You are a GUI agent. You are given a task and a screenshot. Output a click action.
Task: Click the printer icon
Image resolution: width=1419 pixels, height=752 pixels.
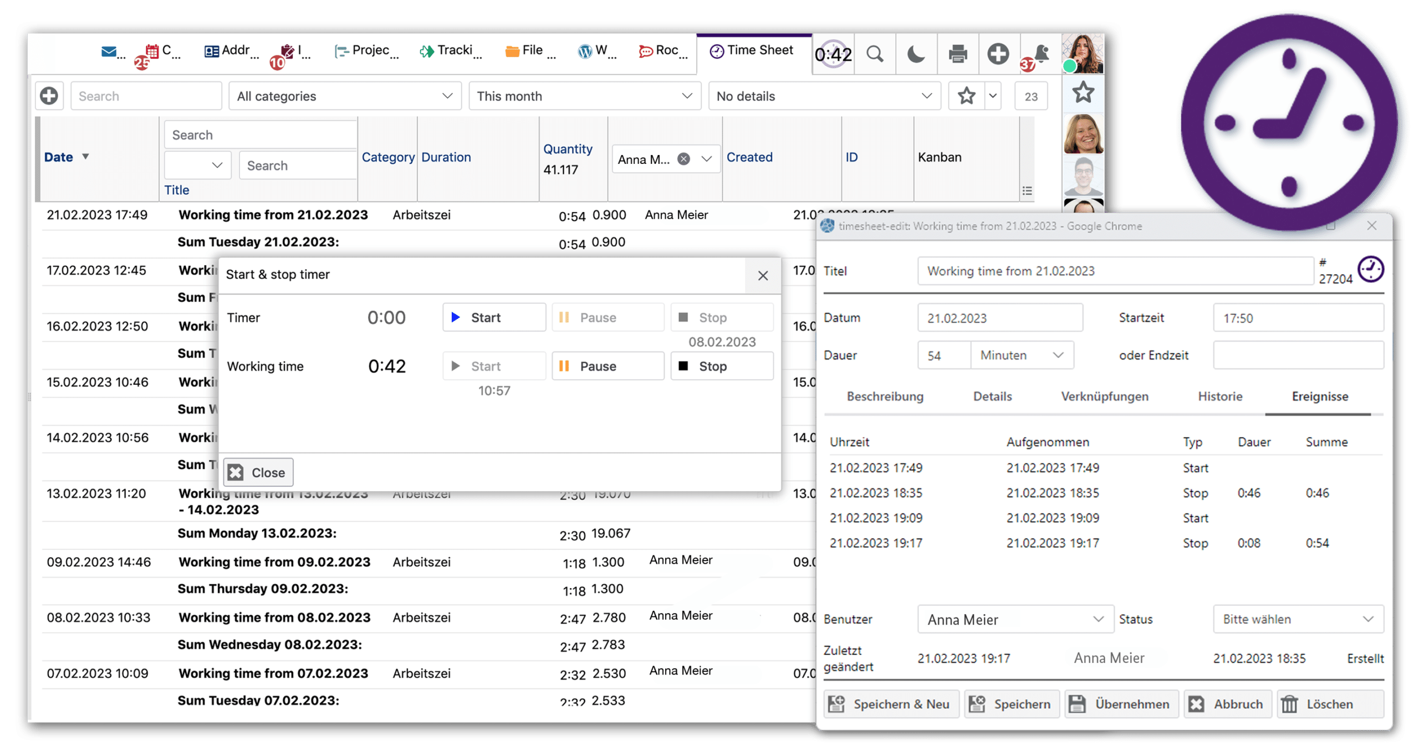957,54
